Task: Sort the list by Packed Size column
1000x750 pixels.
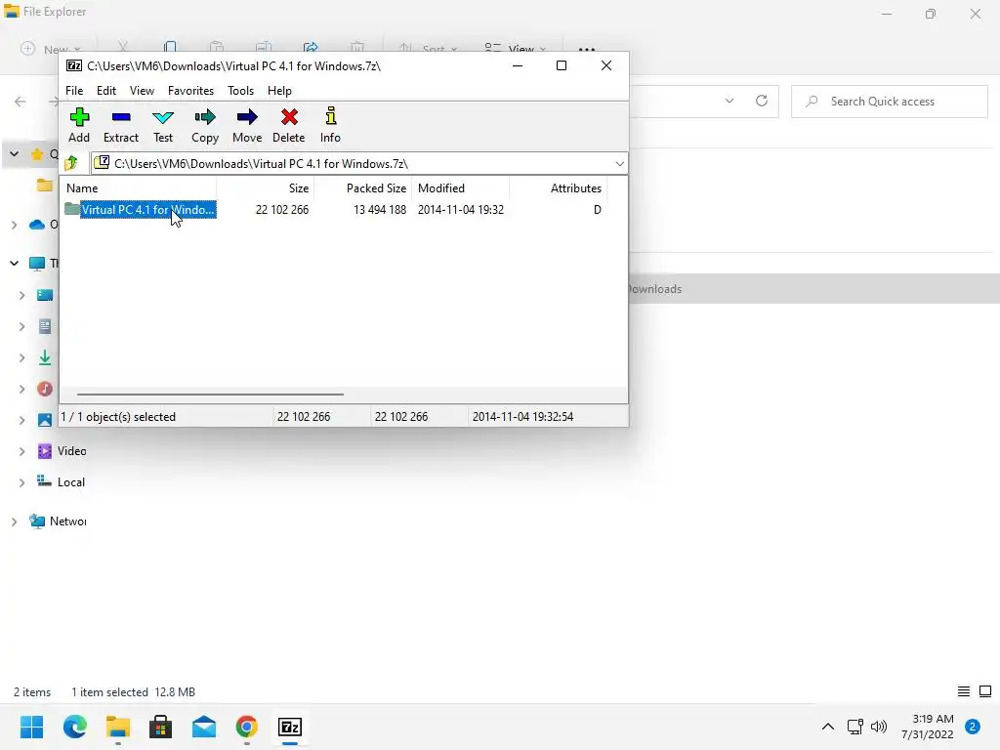Action: pos(363,188)
